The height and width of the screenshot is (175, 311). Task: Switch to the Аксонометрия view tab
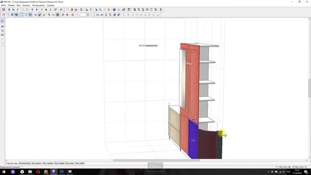[25, 163]
